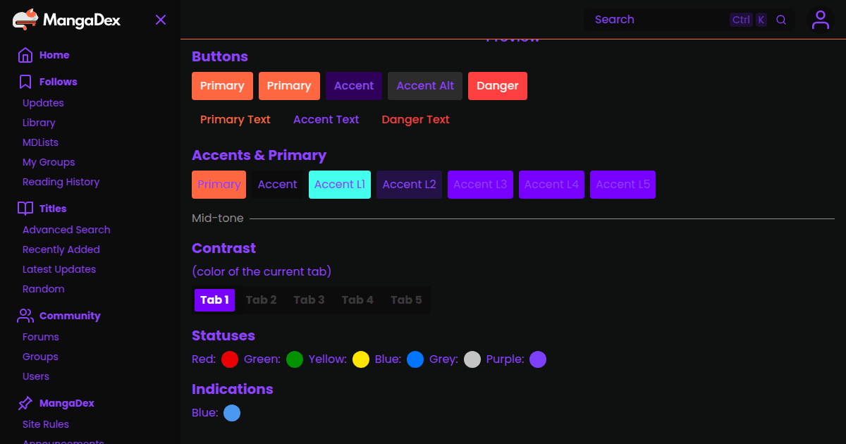Switch to Tab 5
The image size is (846, 444).
pos(406,300)
